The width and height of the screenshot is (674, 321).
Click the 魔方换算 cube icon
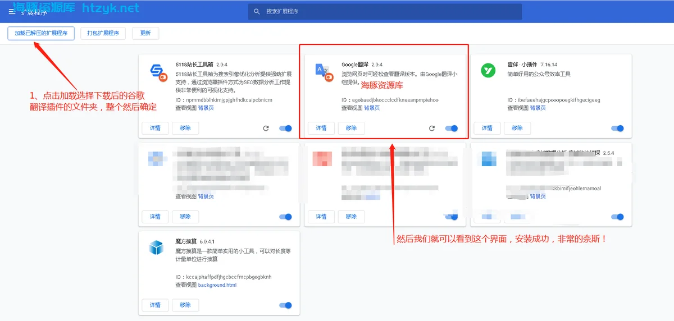point(156,247)
